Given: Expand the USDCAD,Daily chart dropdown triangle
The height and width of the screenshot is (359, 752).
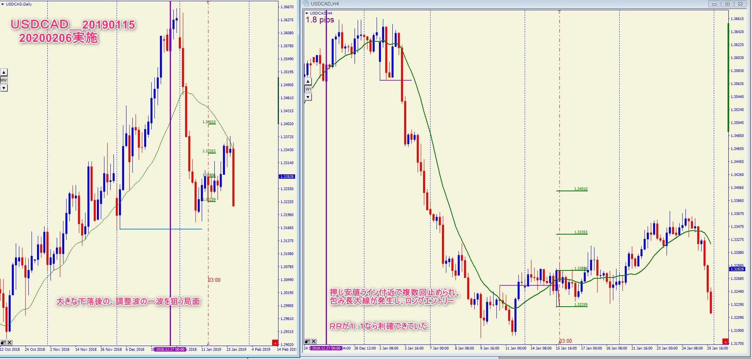Looking at the screenshot, I should 3,4.
